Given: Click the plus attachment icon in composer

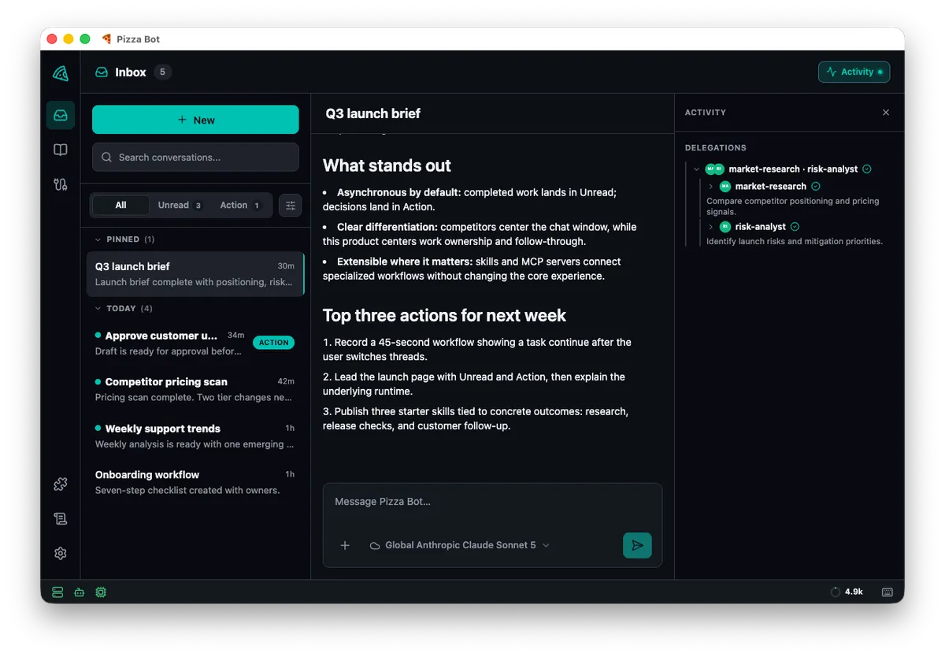Looking at the screenshot, I should click(345, 545).
